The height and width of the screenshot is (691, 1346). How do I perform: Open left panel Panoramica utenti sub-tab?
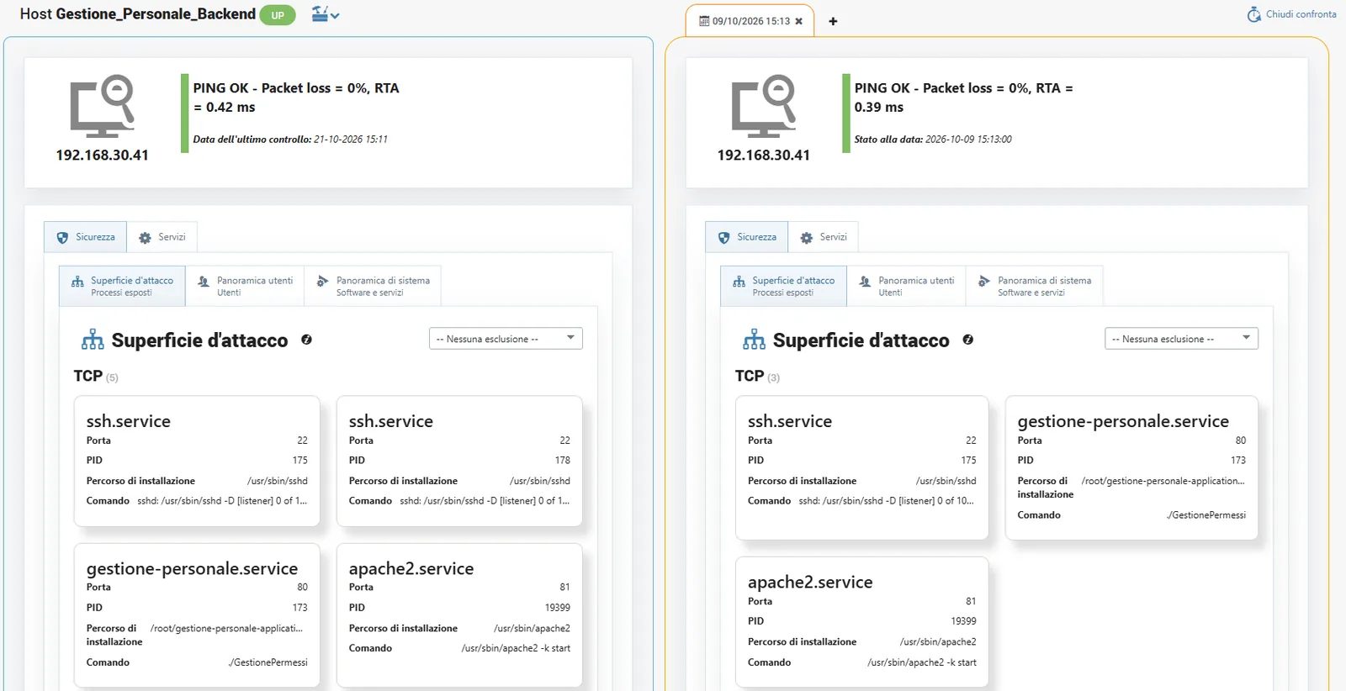(245, 286)
